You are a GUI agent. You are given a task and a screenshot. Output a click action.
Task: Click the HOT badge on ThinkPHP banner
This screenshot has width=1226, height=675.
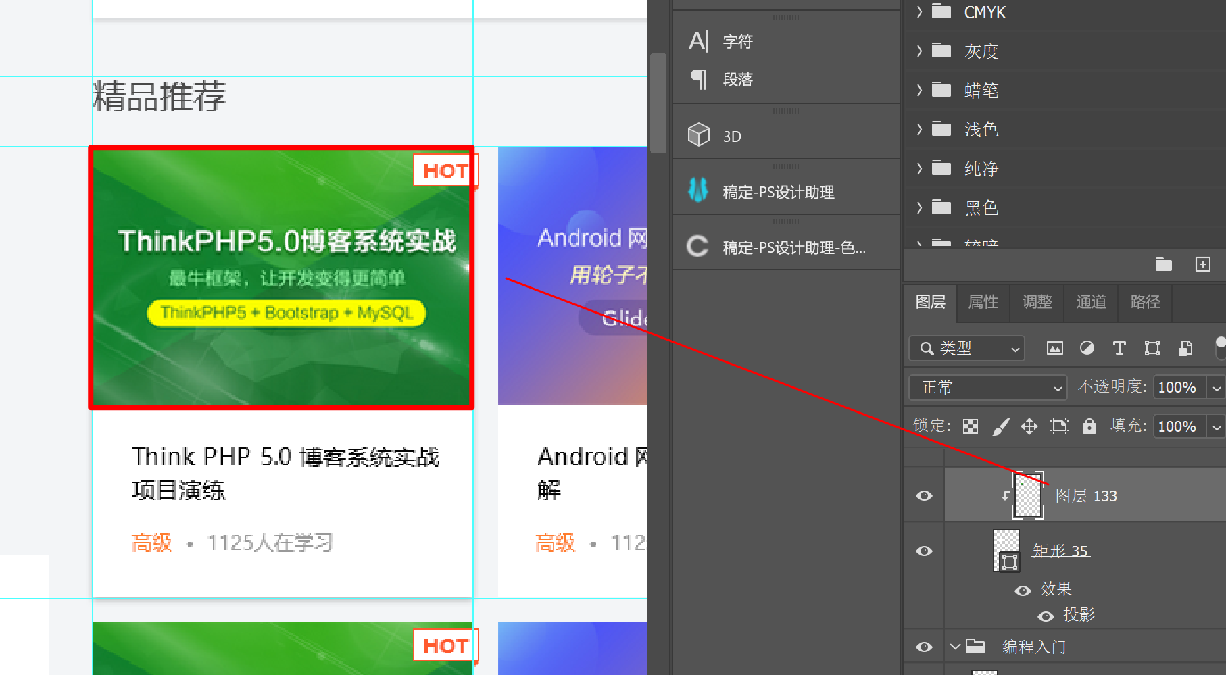[445, 171]
